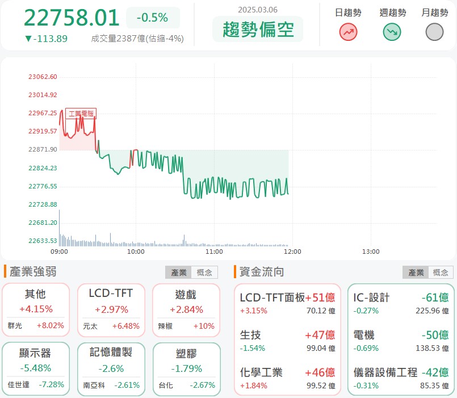The width and height of the screenshot is (457, 398).
Task: Click the 22633.53 y-axis label
Action: click(43, 241)
